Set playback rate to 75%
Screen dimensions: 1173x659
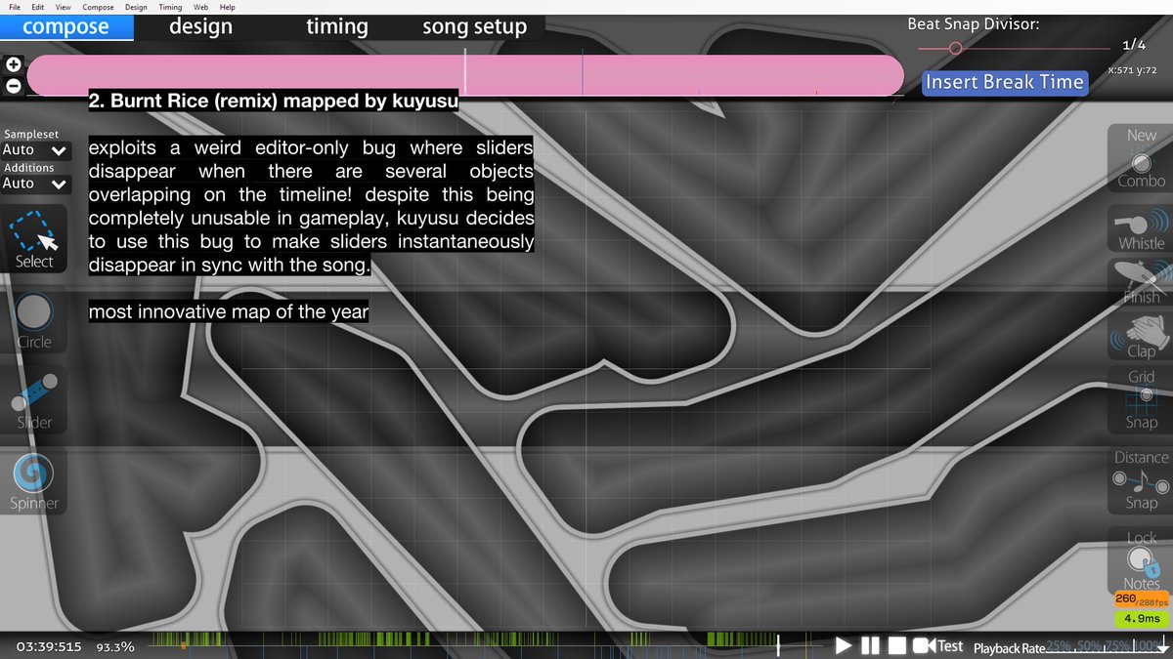pos(1116,646)
